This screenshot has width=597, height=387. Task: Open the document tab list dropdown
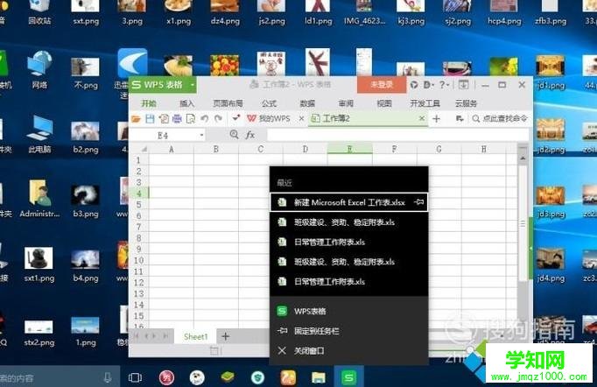[x=460, y=119]
